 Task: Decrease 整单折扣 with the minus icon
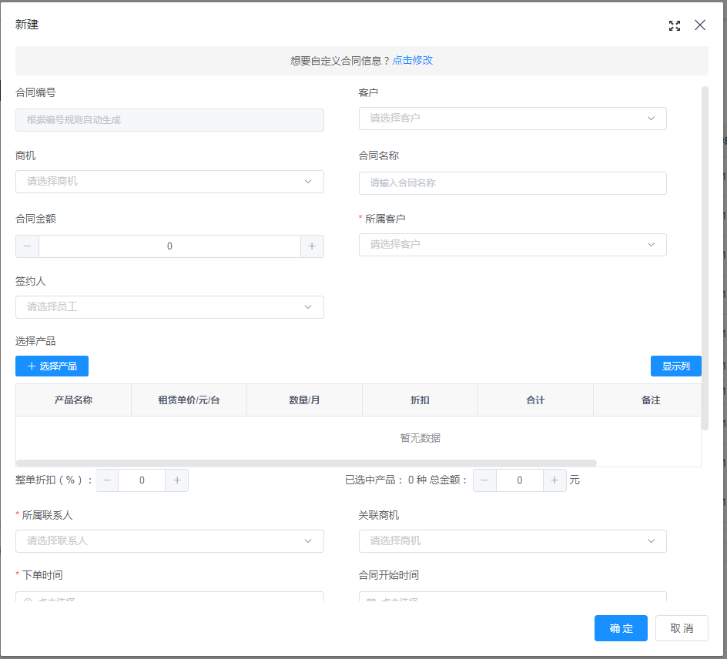point(107,480)
